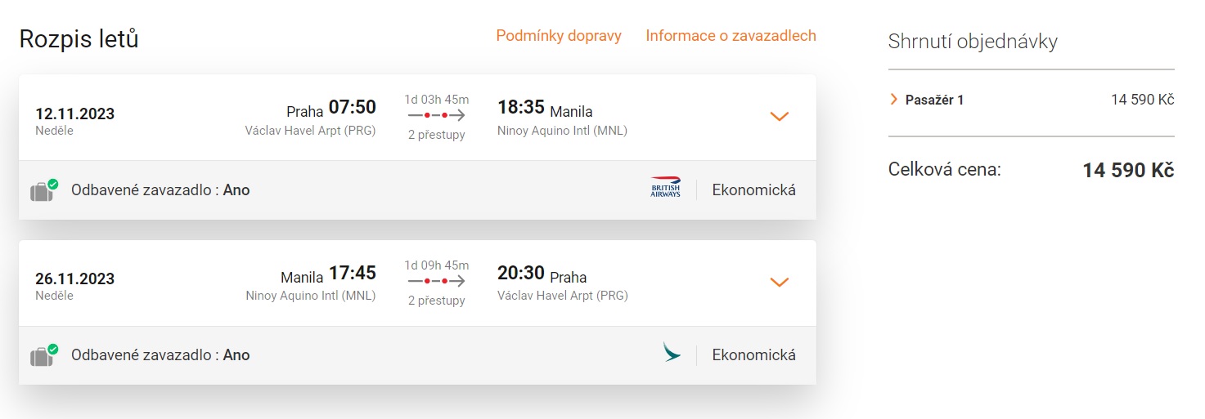Click the 07:50 Praha departure time
The width and height of the screenshot is (1205, 419).
tap(352, 107)
